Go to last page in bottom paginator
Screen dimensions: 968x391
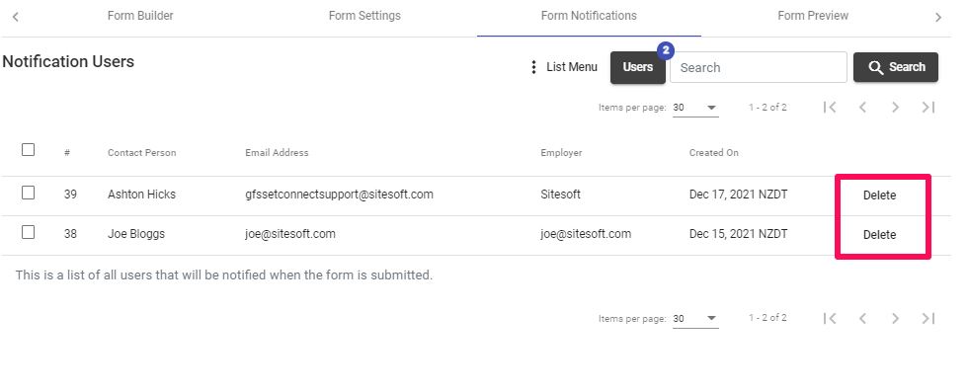coord(928,318)
